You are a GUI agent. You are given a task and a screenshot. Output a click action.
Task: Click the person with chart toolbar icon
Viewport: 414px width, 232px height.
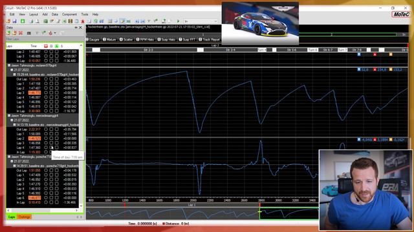click(x=164, y=21)
